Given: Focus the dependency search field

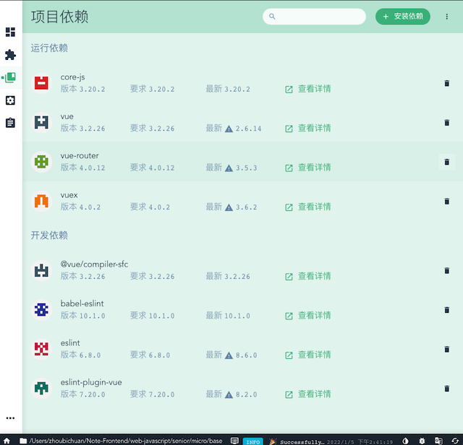Looking at the screenshot, I should tap(314, 17).
